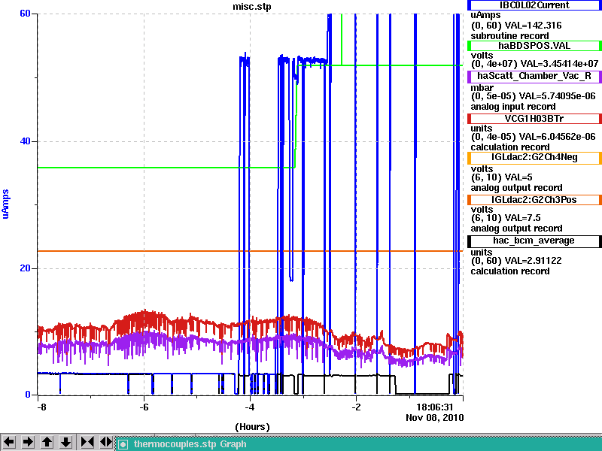The image size is (602, 451).
Task: Select the IGLdac2:G2Ch4Neg legend entry
Action: (534, 157)
